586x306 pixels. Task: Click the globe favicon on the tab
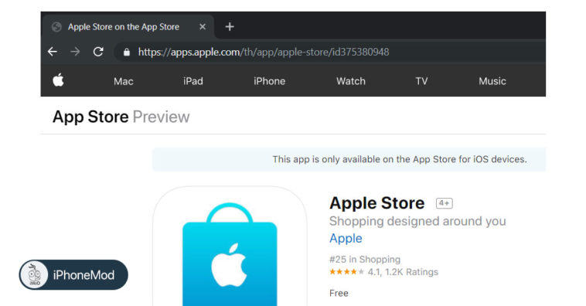56,27
